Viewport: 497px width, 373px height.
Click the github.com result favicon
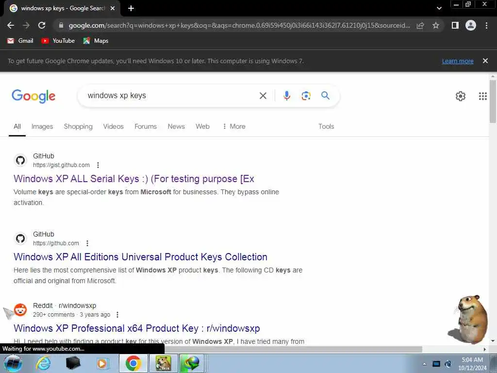point(20,238)
